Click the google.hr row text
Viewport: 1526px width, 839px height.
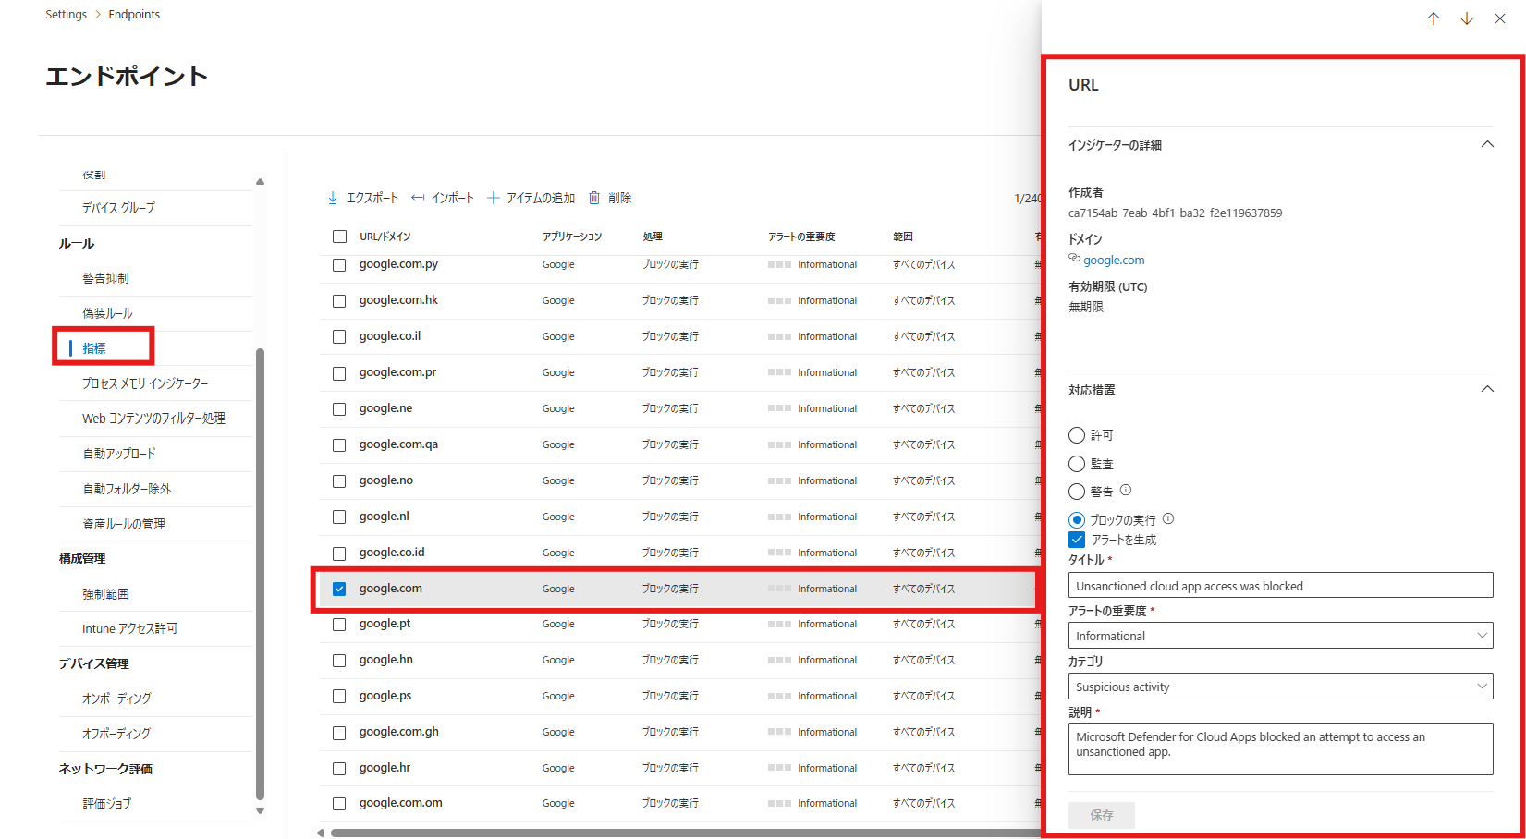pyautogui.click(x=385, y=768)
